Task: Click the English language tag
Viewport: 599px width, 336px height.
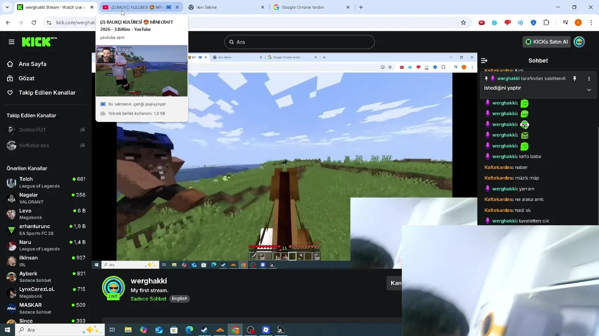Action: click(179, 299)
